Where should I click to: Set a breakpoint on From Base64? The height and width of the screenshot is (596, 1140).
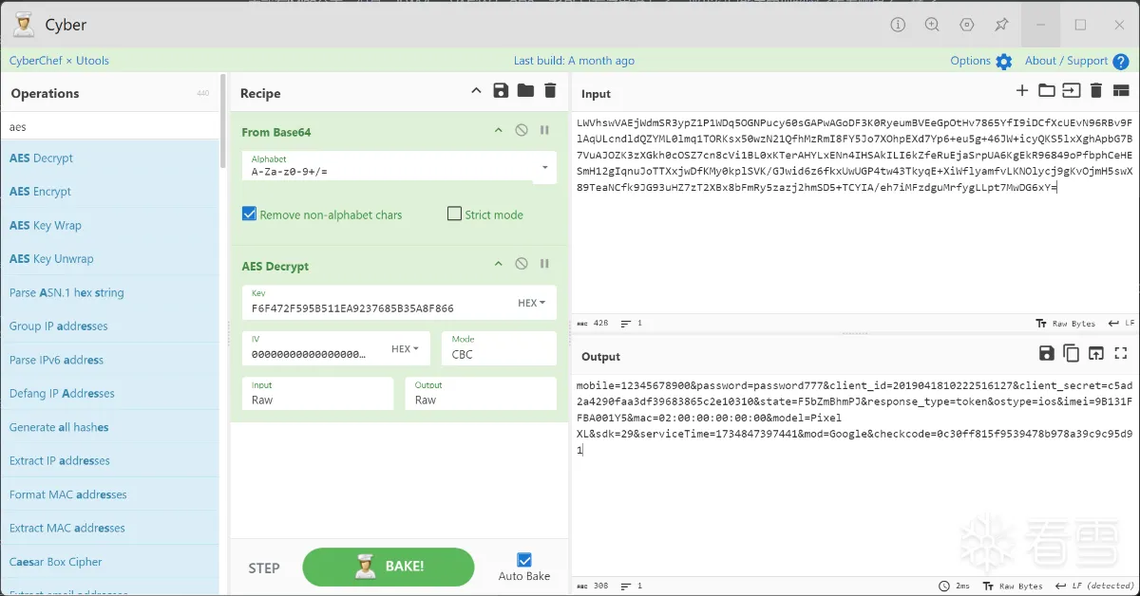point(545,131)
